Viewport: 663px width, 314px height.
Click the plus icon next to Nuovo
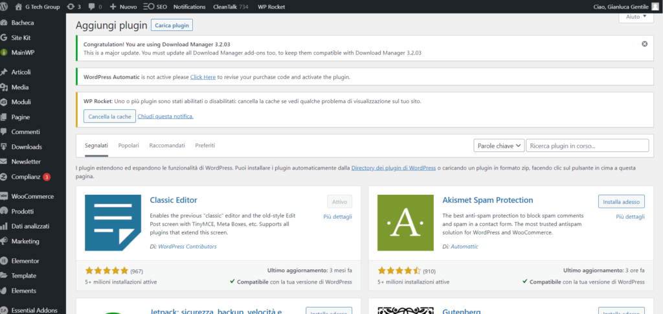click(x=113, y=6)
